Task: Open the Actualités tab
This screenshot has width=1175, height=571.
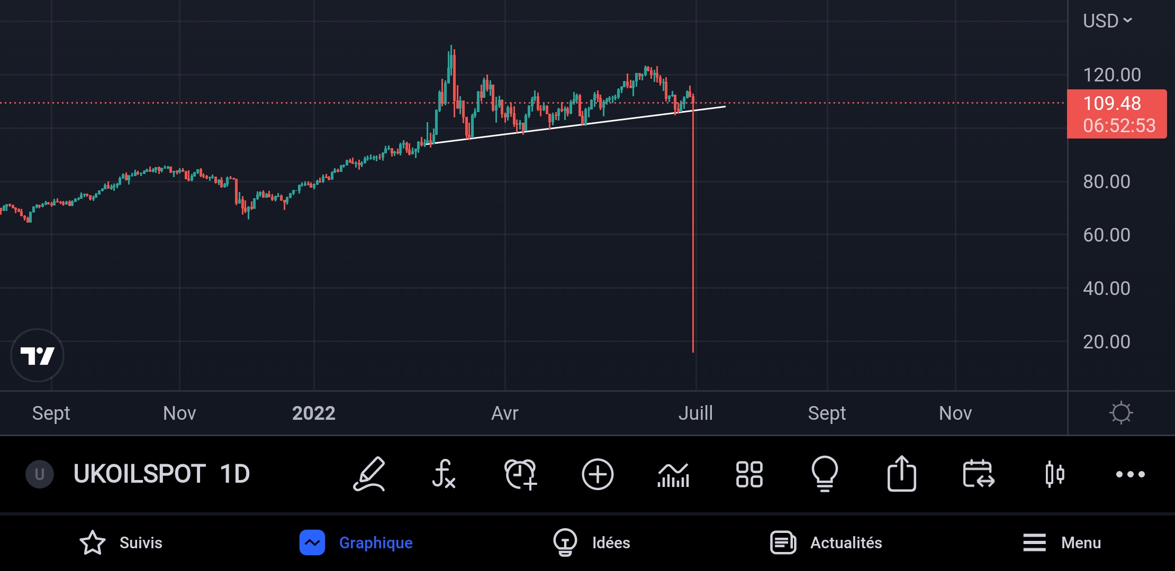Action: (826, 542)
